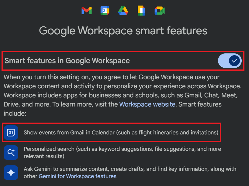Select the Show events from Gmail feature text
The image size is (249, 186).
pyautogui.click(x=120, y=133)
